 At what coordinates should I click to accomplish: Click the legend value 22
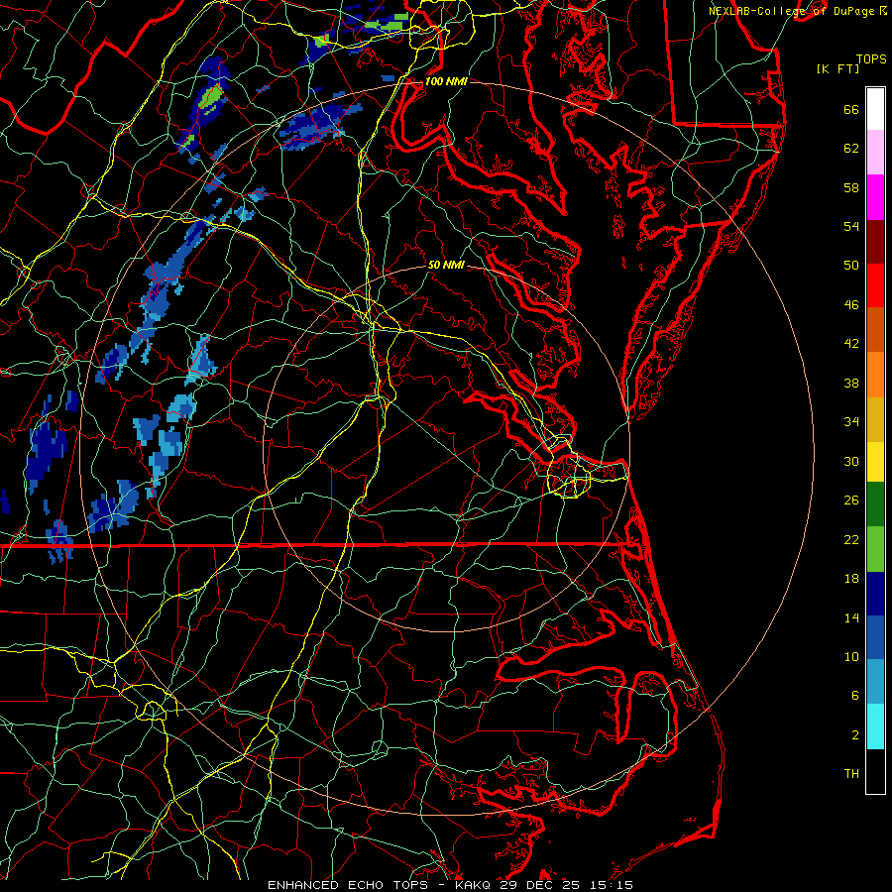click(851, 540)
